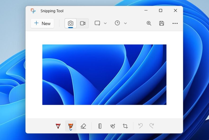Select the Highlighter tool
The image size is (209, 140).
click(71, 125)
